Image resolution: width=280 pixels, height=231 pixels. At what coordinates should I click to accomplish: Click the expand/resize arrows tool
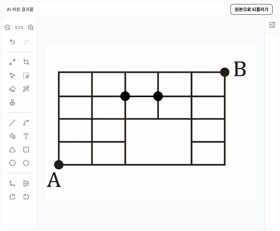coord(12,62)
